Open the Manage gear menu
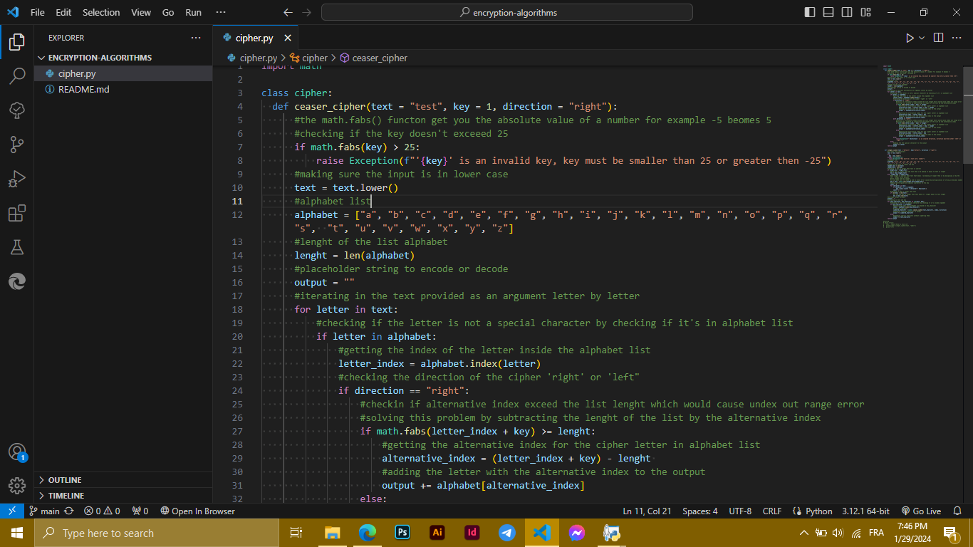Viewport: 973px width, 547px height. click(x=17, y=486)
